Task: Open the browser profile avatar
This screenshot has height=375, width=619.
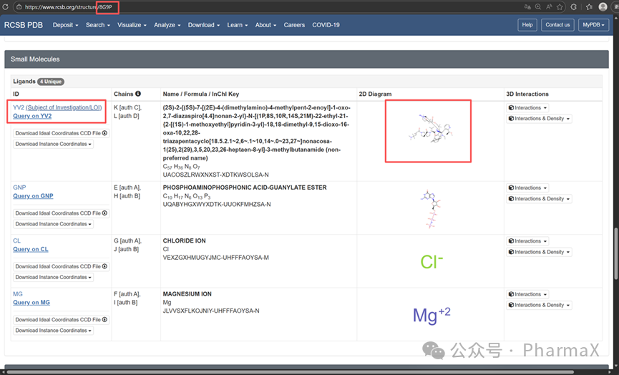Action: [603, 6]
